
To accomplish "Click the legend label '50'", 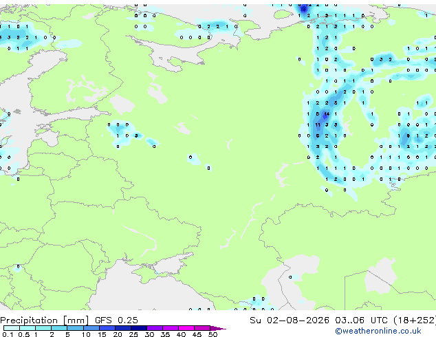I will coord(212,334).
